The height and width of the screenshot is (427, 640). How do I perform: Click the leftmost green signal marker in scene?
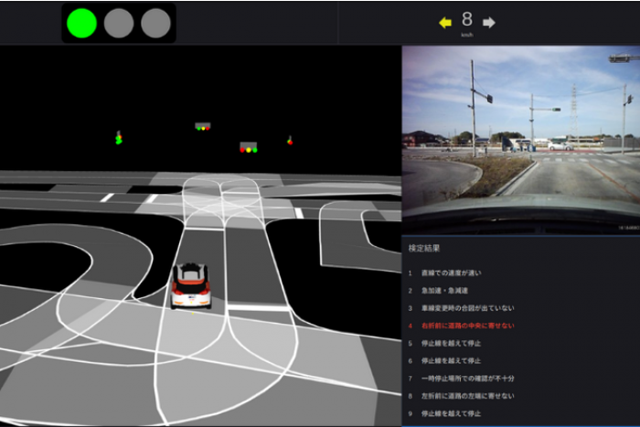click(118, 138)
